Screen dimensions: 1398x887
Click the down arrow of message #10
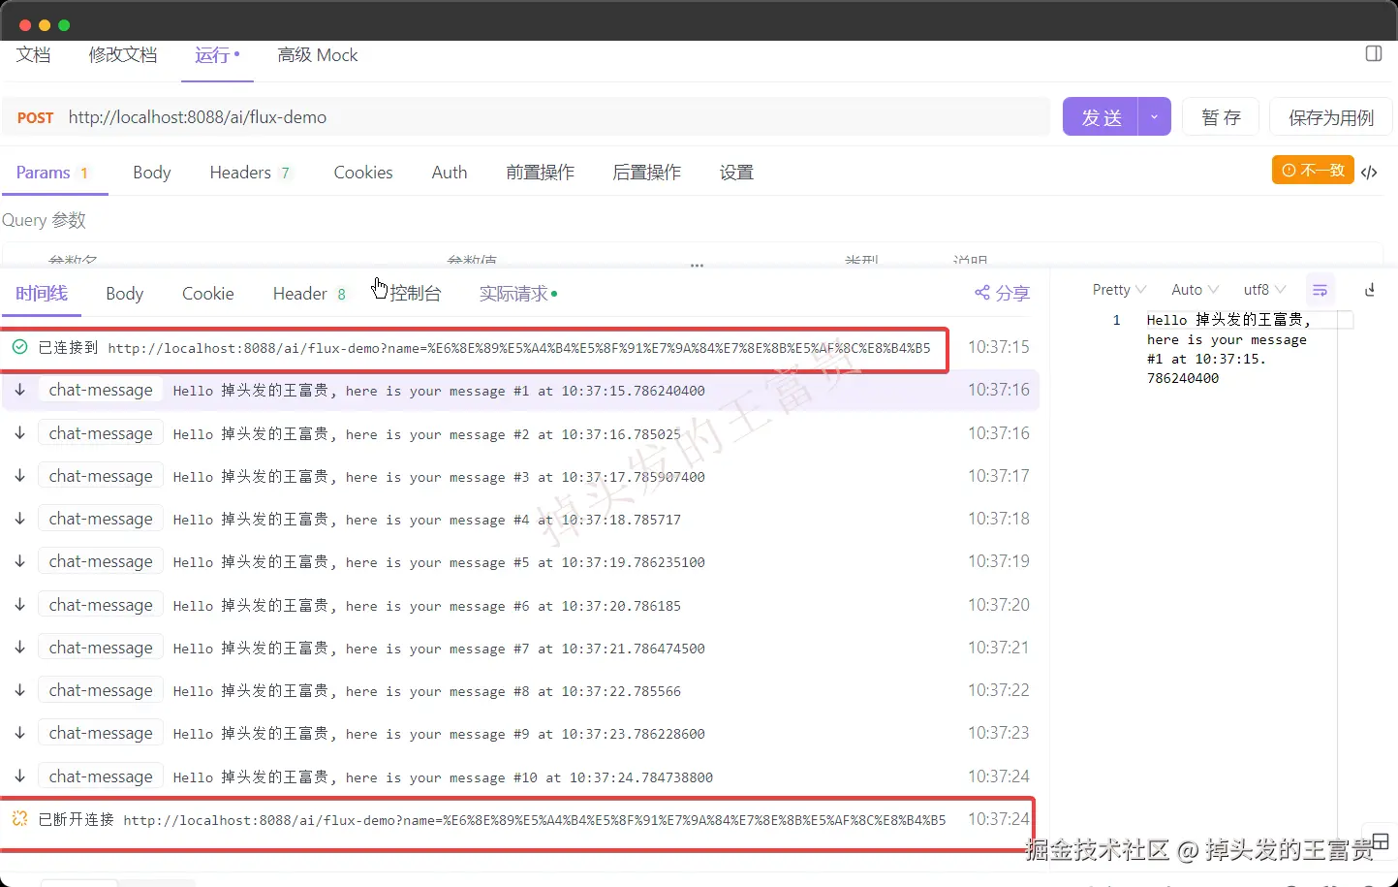[x=19, y=776]
